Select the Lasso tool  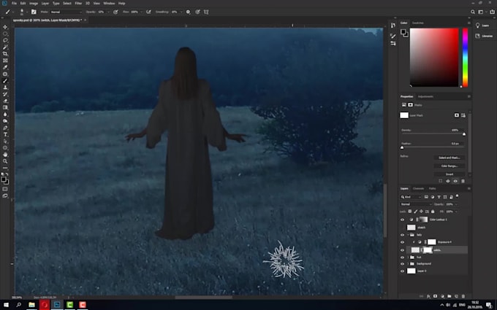point(5,40)
